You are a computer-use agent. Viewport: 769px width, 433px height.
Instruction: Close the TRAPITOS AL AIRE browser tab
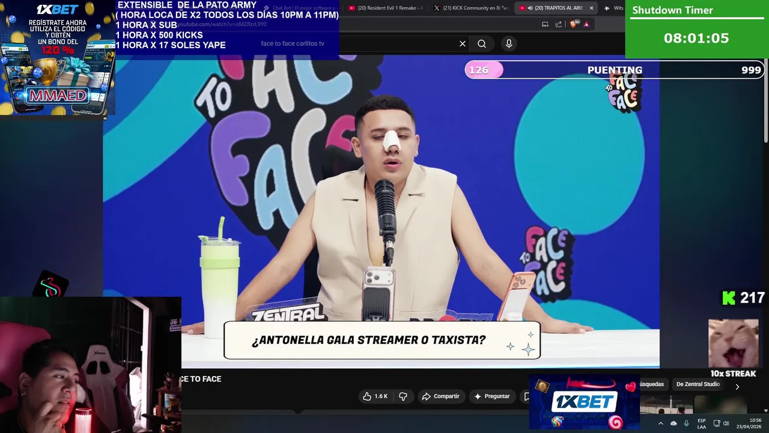591,8
